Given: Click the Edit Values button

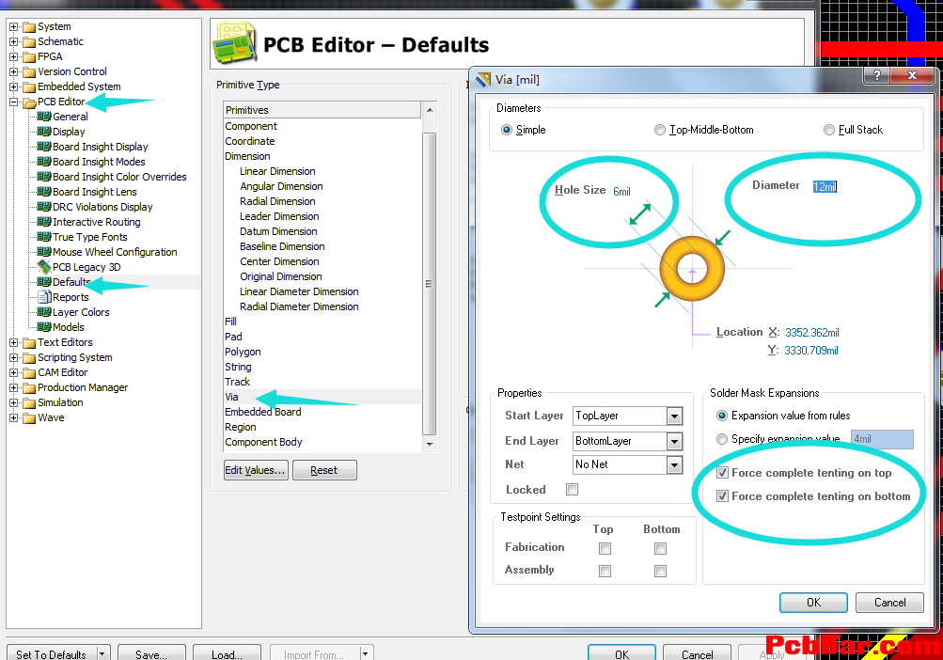Looking at the screenshot, I should point(256,470).
